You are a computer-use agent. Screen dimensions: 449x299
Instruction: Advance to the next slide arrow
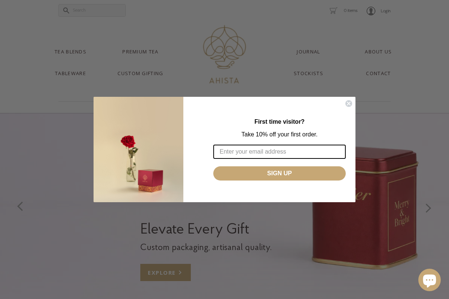click(x=428, y=208)
